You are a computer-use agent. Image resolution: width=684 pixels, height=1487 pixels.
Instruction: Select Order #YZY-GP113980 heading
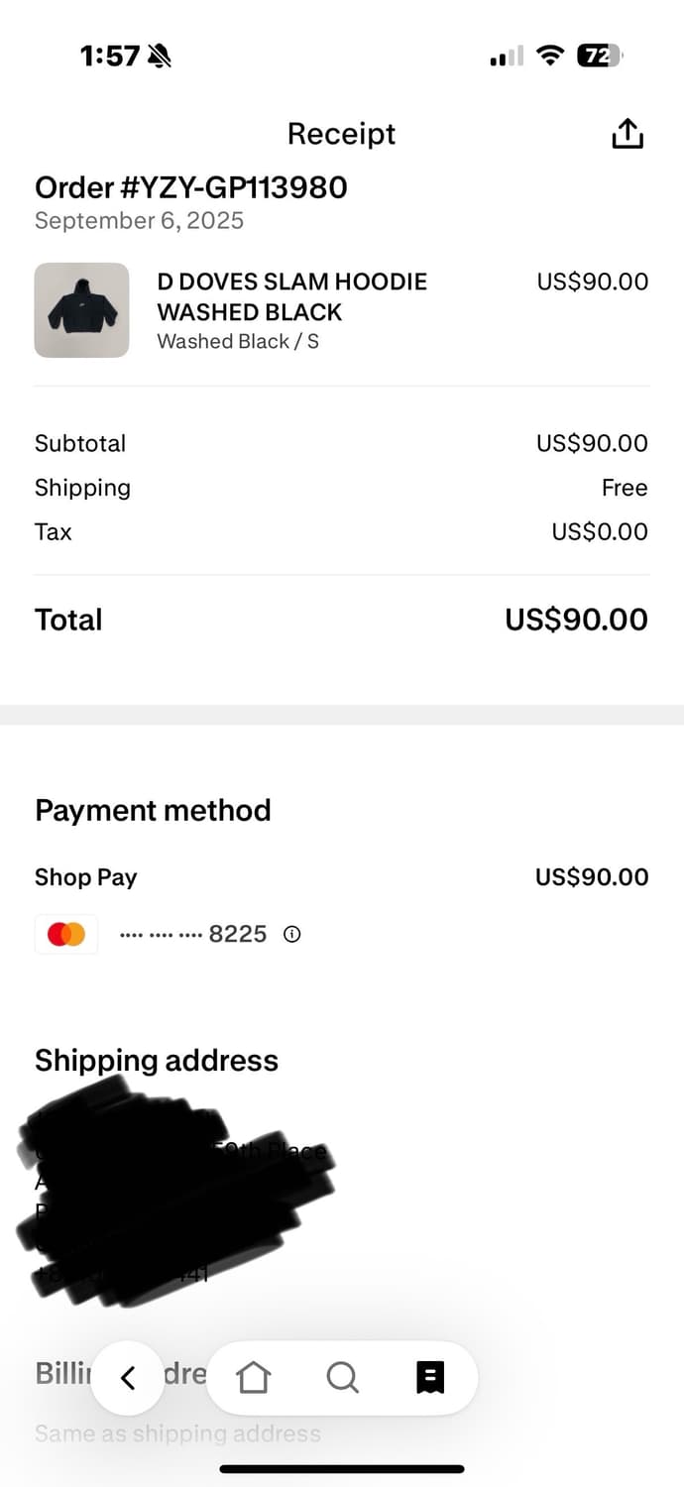pos(191,187)
